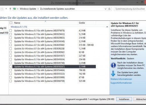This screenshot has height=105, width=146.
Task: Open Weitere Informationen link
Action: pos(121,79)
